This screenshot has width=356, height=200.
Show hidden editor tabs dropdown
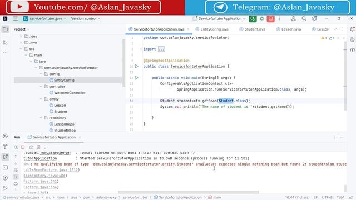pos(335,29)
